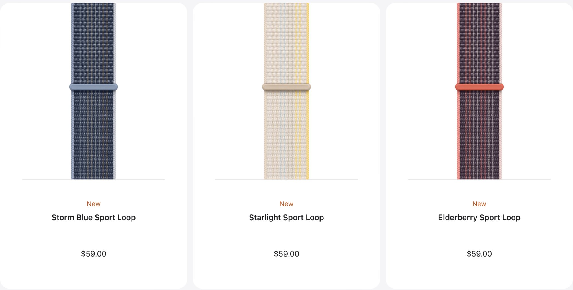Open the Starlight Sport Loop product link
Image resolution: width=573 pixels, height=290 pixels.
tap(286, 218)
